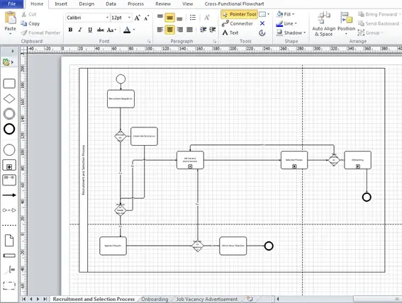Image resolution: width=402 pixels, height=303 pixels.
Task: Align text to bottom
Action: (179, 18)
